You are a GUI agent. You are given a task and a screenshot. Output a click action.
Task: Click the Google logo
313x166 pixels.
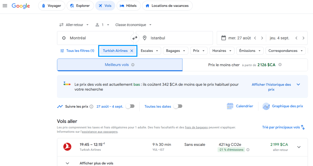tap(21, 6)
